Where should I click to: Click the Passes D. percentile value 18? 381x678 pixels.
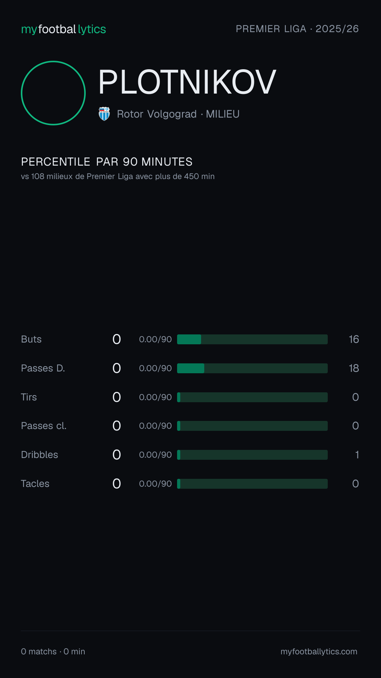click(x=354, y=368)
